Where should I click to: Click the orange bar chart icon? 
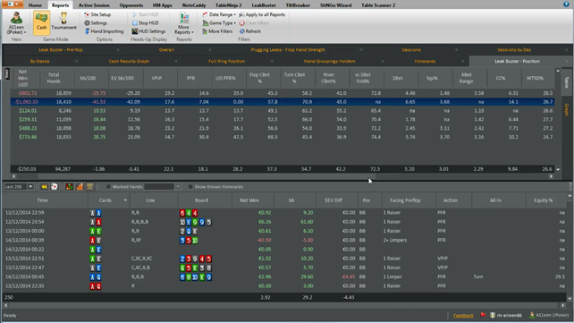[80, 187]
